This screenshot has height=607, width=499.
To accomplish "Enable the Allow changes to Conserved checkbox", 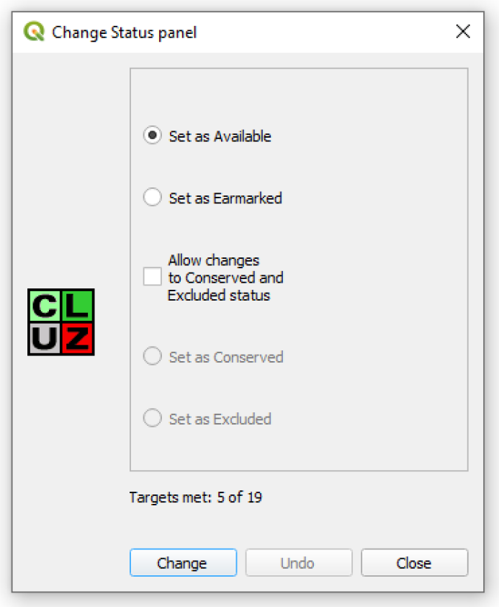I will pos(152,277).
